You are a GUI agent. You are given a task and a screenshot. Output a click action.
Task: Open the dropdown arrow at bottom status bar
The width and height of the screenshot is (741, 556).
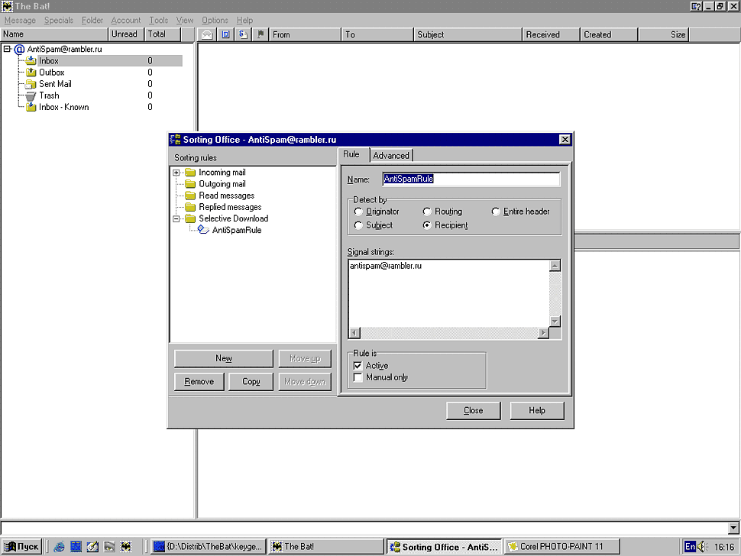[733, 528]
